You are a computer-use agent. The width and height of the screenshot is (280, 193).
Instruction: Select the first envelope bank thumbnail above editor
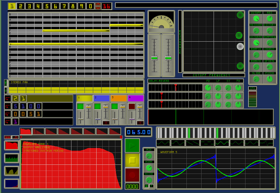coord(25,131)
